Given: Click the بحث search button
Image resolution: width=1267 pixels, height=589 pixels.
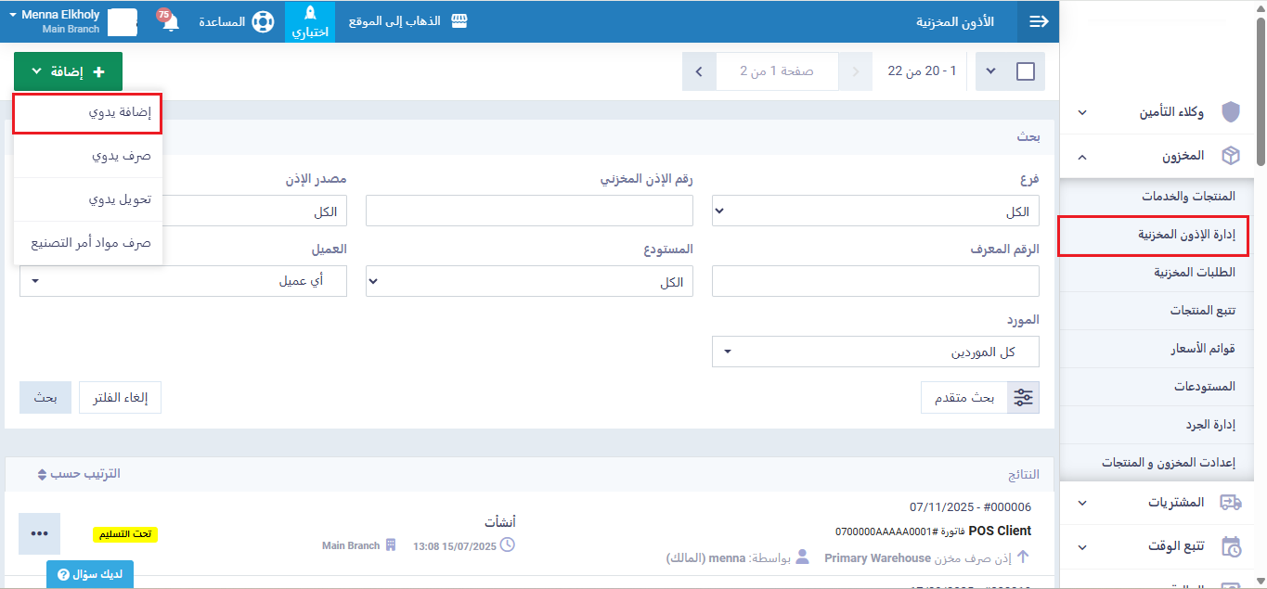Looking at the screenshot, I should pyautogui.click(x=45, y=397).
